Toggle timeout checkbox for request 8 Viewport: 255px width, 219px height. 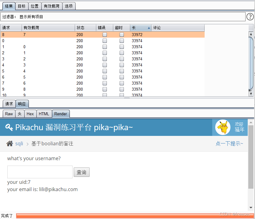tap(122, 35)
